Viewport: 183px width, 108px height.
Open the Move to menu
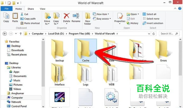click(x=47, y=19)
